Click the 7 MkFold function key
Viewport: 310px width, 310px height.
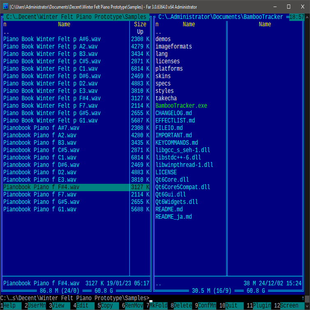click(157, 305)
